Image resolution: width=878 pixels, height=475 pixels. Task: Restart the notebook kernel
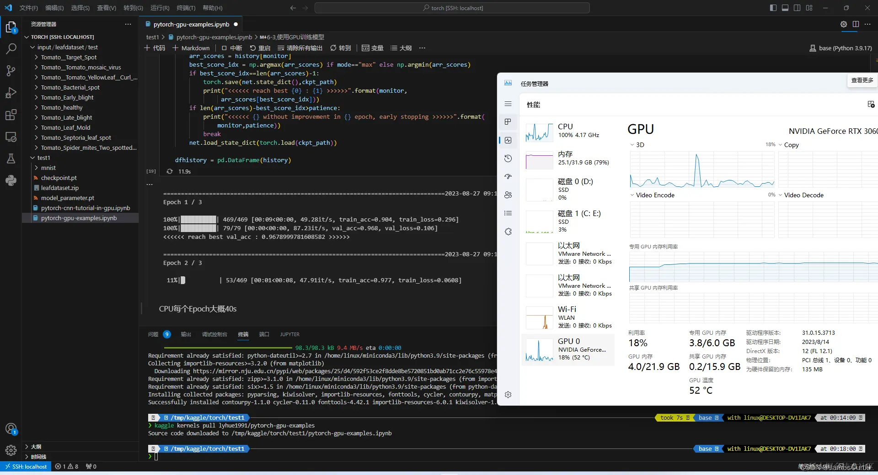pos(260,48)
